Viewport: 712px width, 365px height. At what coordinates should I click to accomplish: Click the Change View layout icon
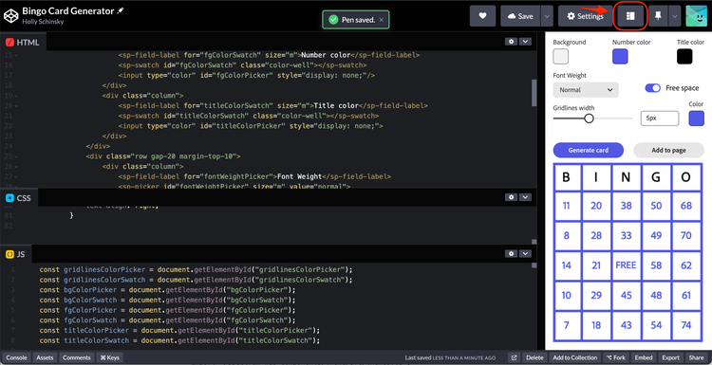coord(629,16)
